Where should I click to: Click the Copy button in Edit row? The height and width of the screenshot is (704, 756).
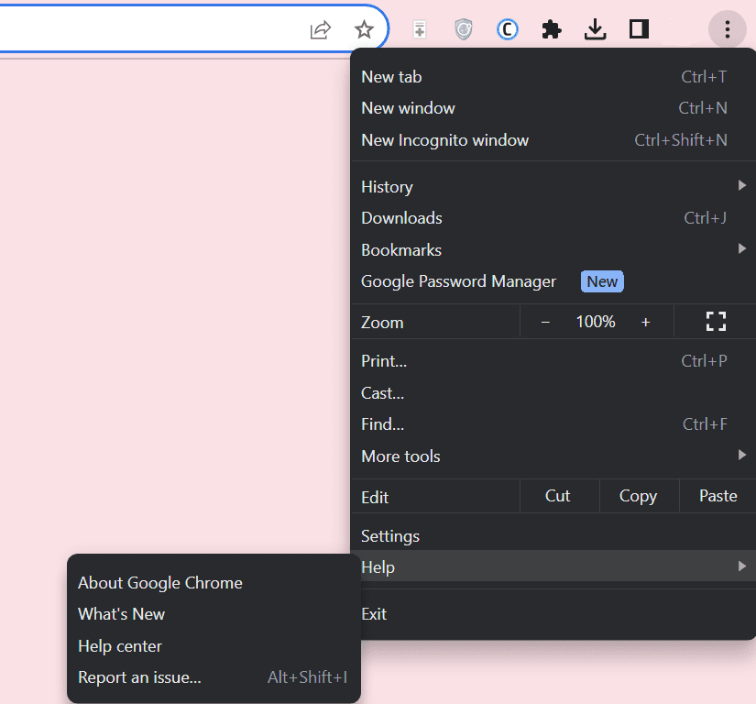[x=638, y=496]
